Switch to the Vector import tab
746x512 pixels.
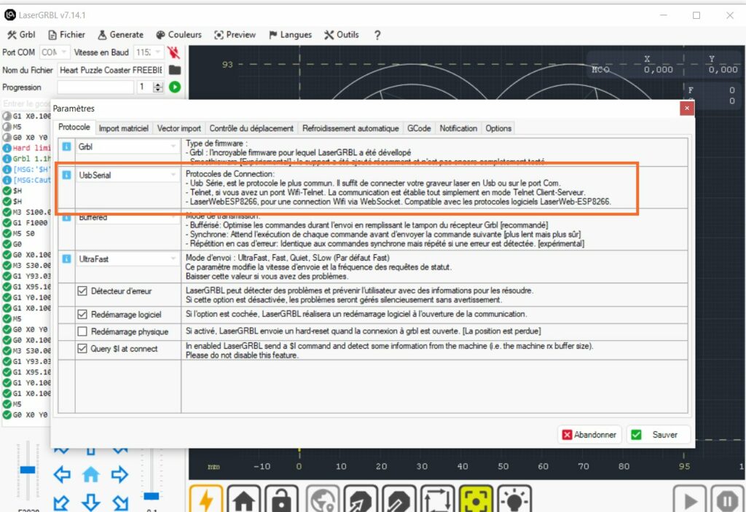point(179,128)
